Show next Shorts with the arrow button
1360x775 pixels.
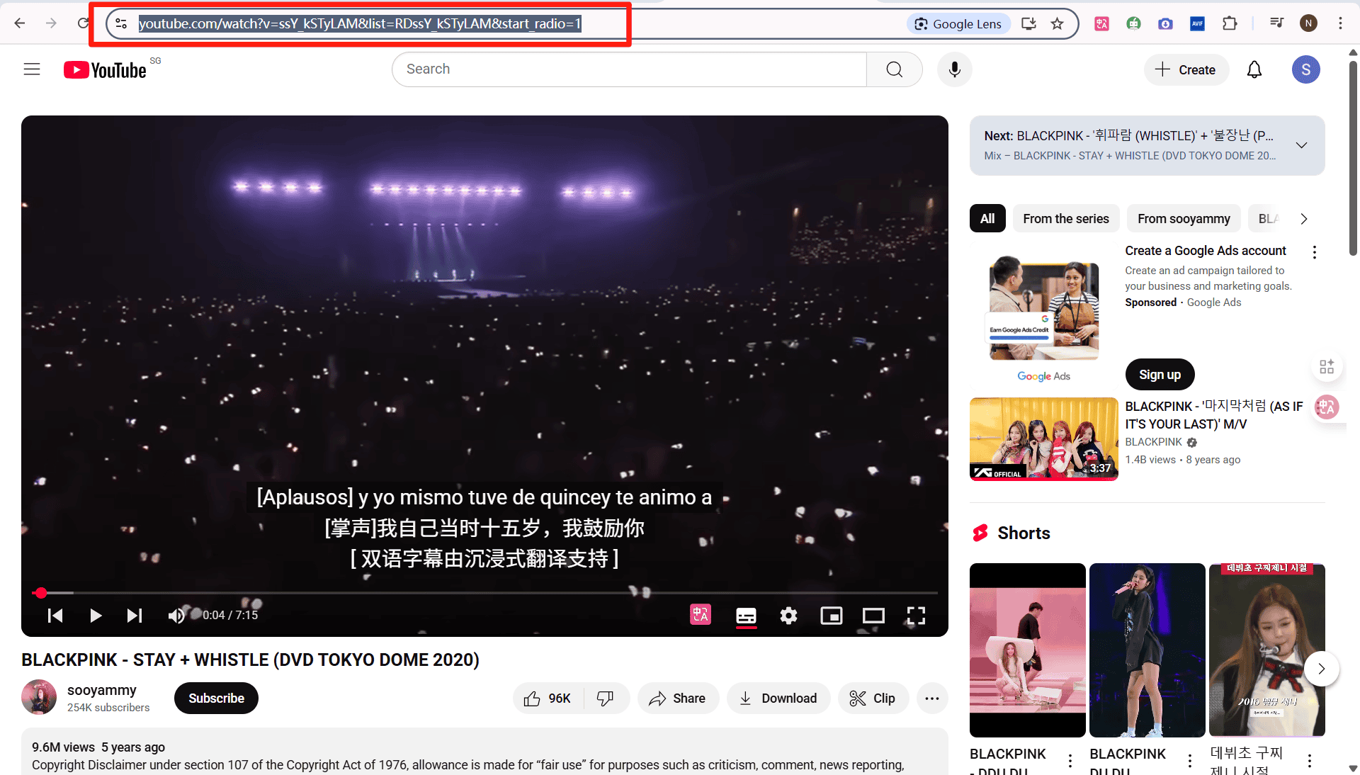click(1321, 669)
